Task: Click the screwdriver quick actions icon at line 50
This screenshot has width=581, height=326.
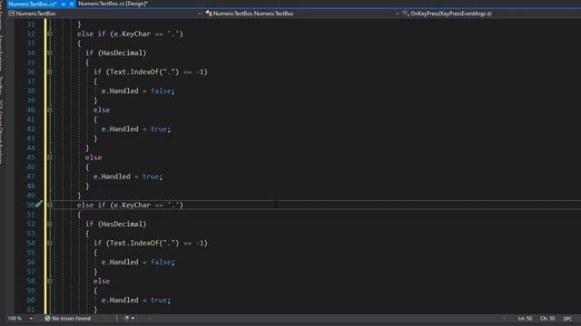Action: [39, 204]
